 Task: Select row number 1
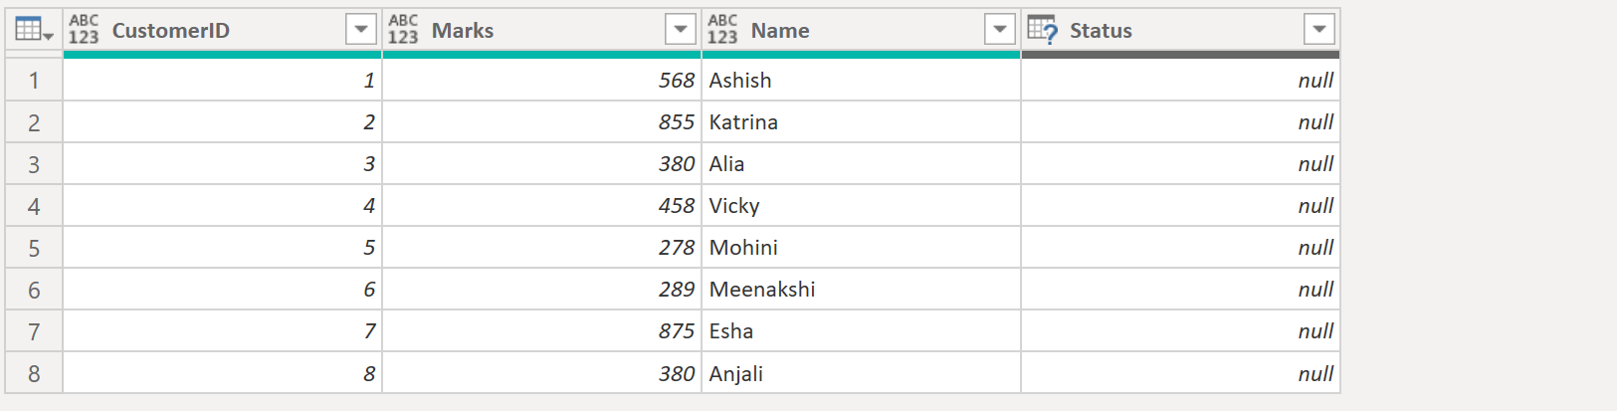tap(34, 81)
